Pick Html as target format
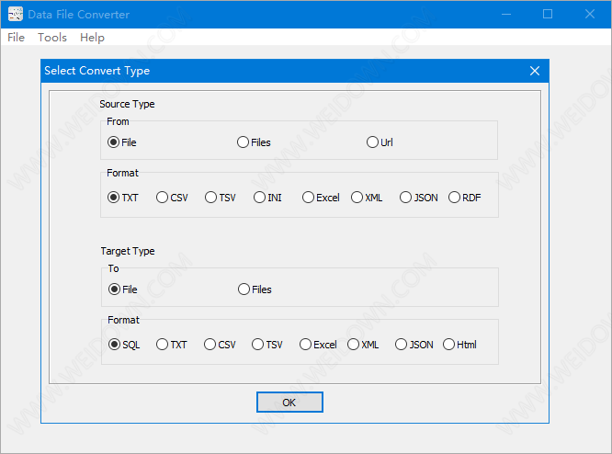Viewport: 612px width, 454px height. click(x=459, y=345)
